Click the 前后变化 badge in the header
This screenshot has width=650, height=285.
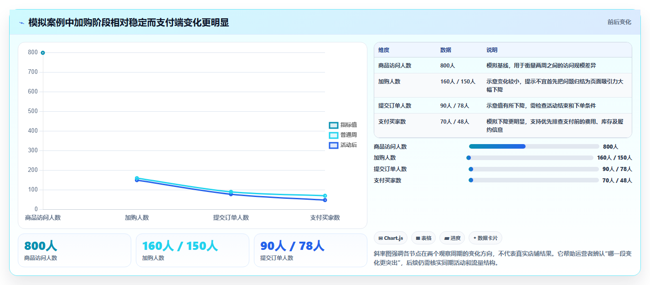click(x=619, y=22)
